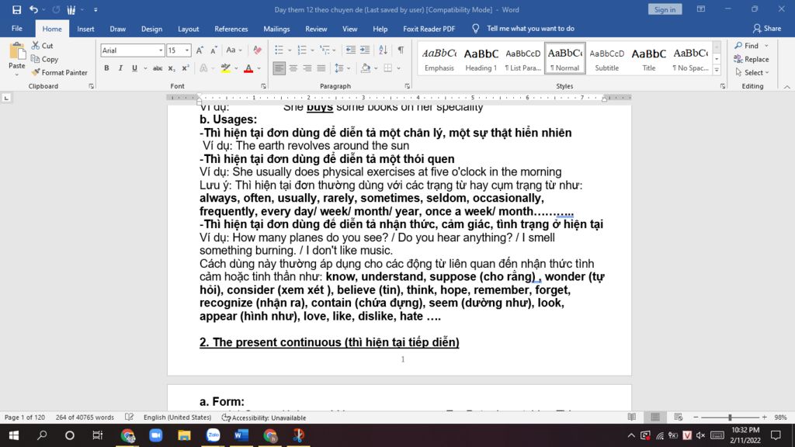
Task: Click the Sign in button
Action: 665,9
